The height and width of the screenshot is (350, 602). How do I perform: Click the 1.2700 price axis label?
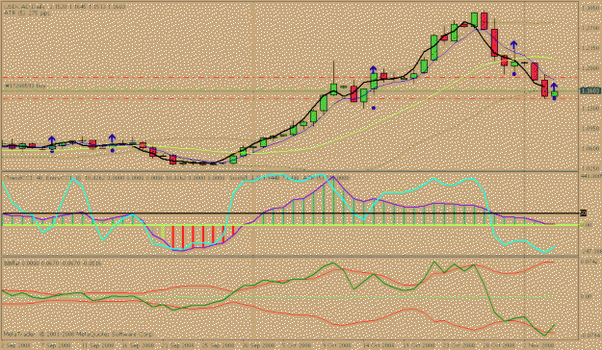(589, 28)
